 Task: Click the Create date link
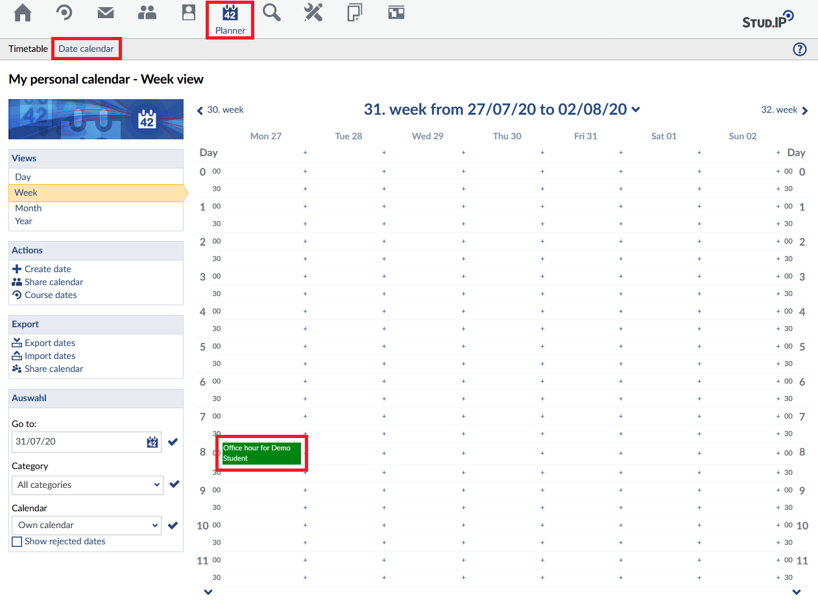pyautogui.click(x=47, y=269)
